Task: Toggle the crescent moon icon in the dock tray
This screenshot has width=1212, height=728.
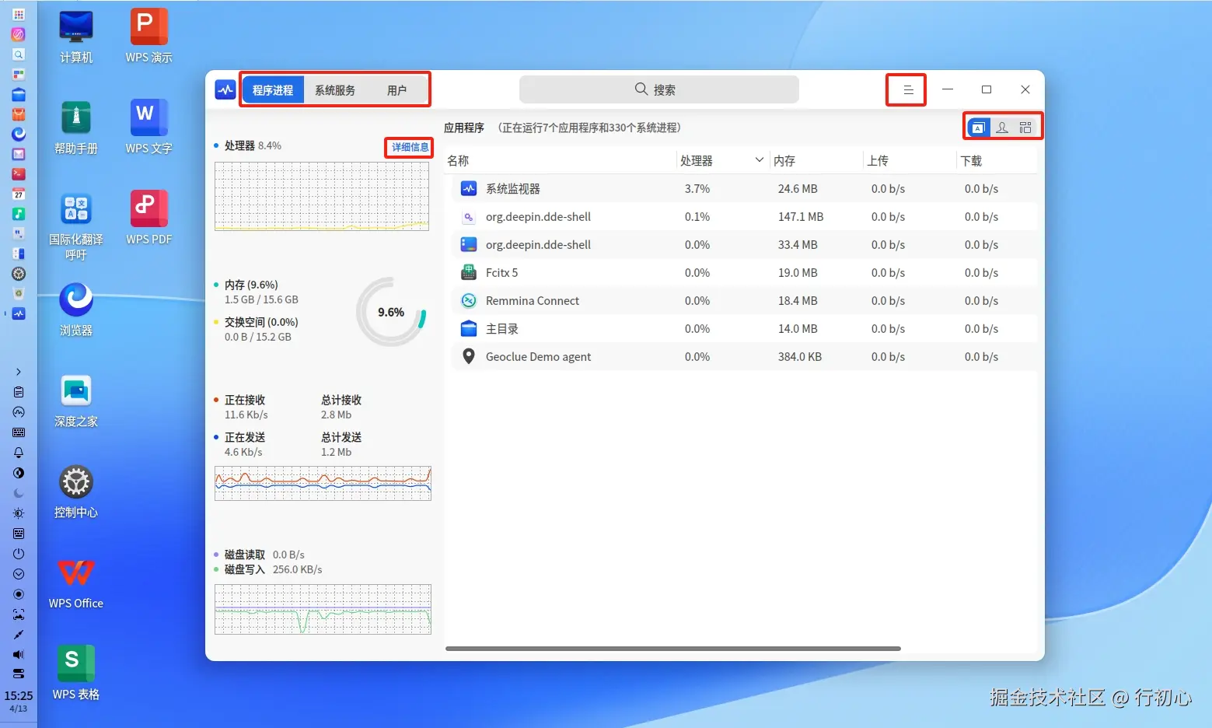Action: click(19, 493)
